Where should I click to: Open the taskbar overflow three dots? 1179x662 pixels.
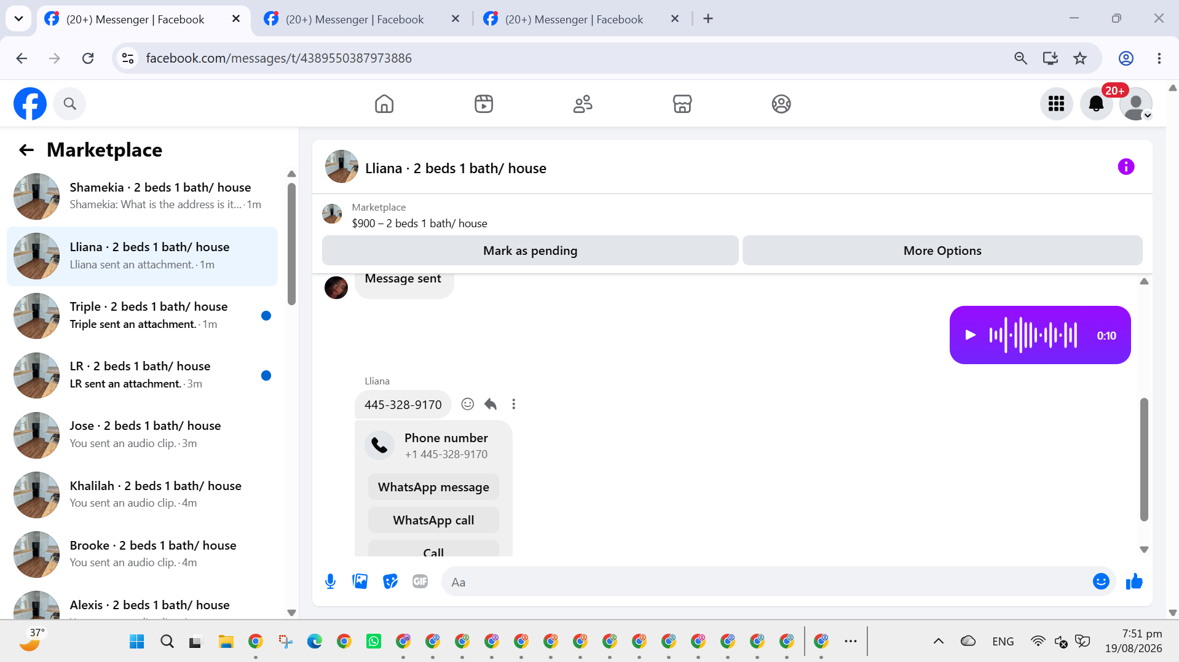click(851, 642)
